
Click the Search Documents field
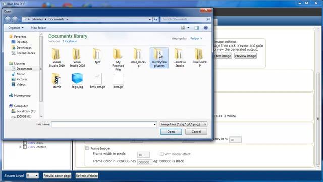[184, 19]
